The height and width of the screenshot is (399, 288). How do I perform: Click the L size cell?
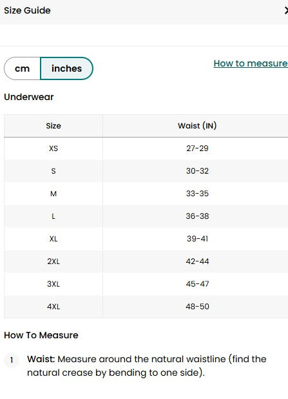point(53,216)
